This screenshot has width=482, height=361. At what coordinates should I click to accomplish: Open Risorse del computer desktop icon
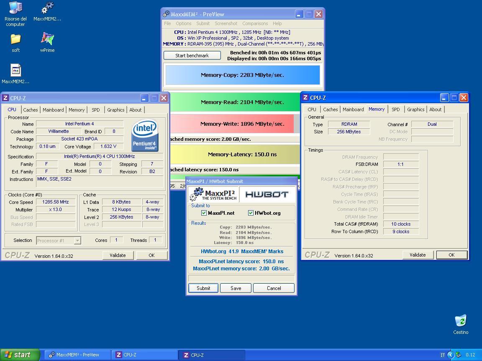click(x=15, y=14)
